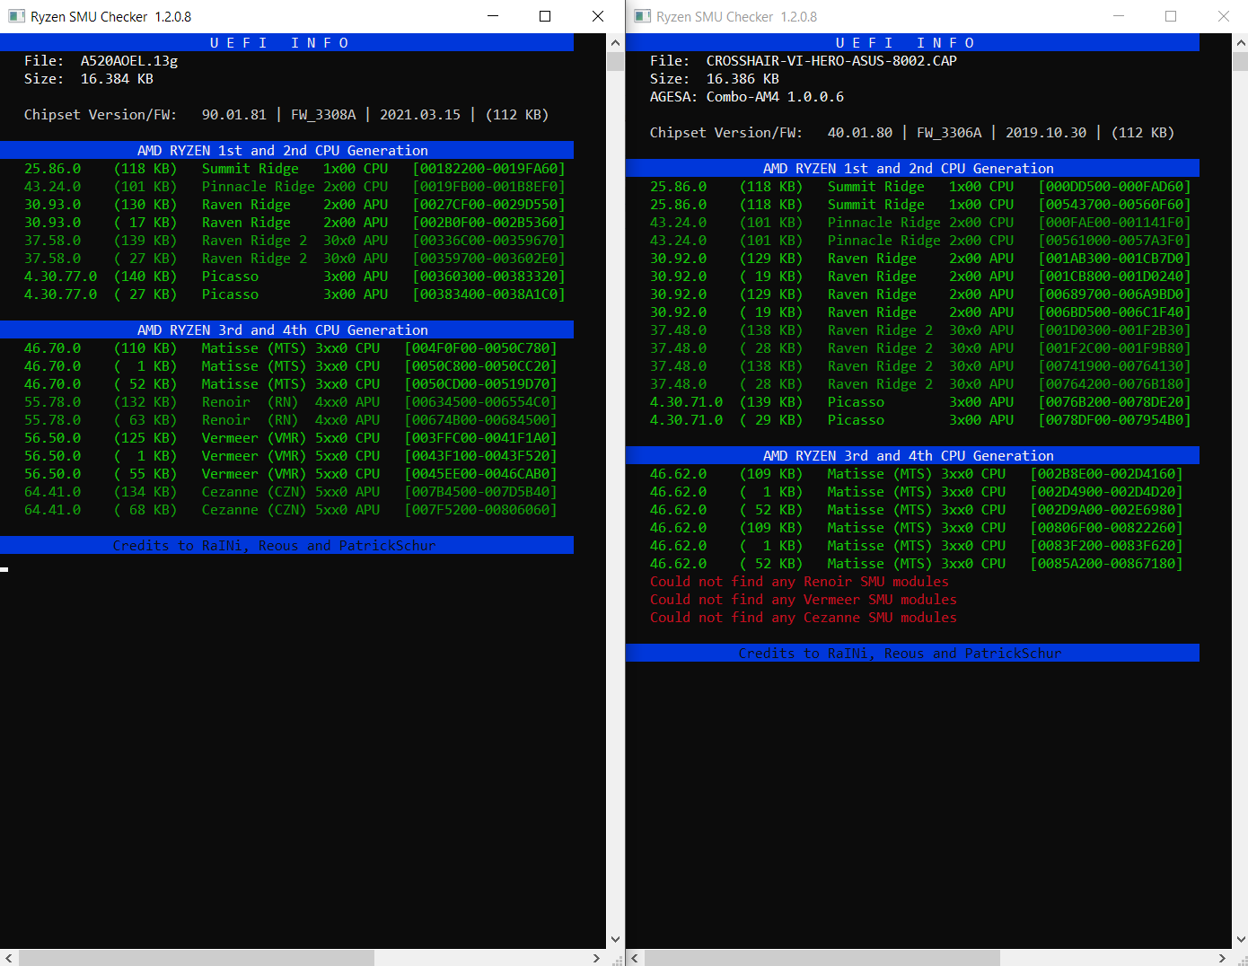The height and width of the screenshot is (966, 1248).
Task: Click the date 2019.10.30
Action: tap(1046, 133)
